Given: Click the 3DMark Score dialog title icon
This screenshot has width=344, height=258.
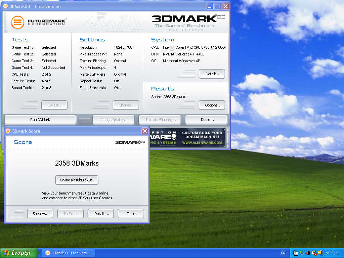Looking at the screenshot, I should pos(8,131).
